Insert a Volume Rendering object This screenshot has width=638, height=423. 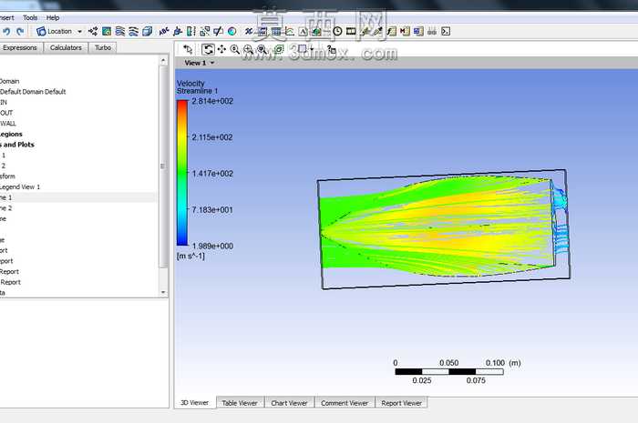tap(148, 31)
